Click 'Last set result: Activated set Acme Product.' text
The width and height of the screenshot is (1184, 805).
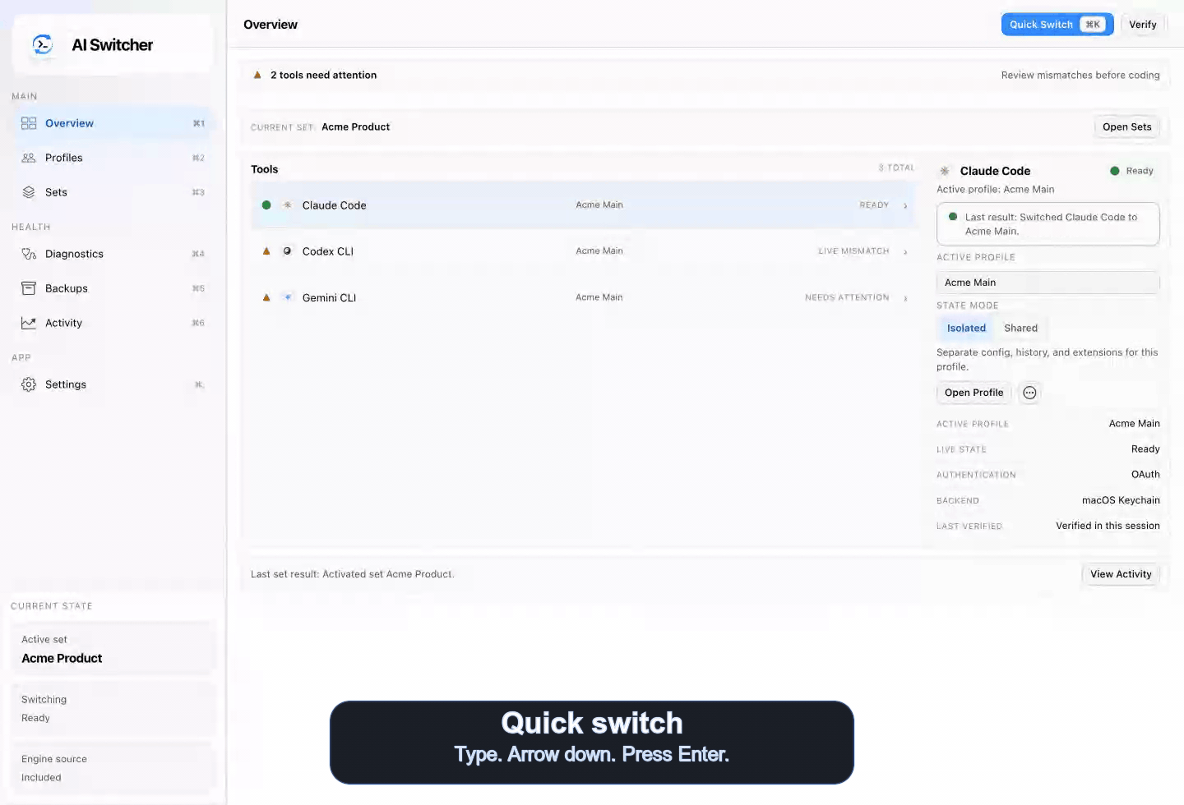[x=352, y=574]
